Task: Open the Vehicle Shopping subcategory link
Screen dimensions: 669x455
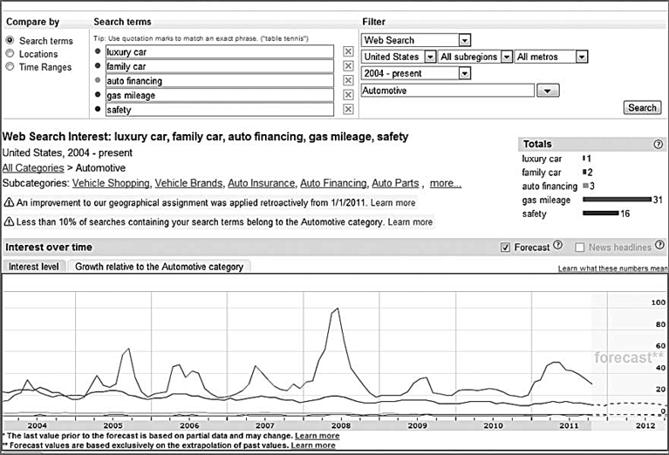Action: [111, 183]
